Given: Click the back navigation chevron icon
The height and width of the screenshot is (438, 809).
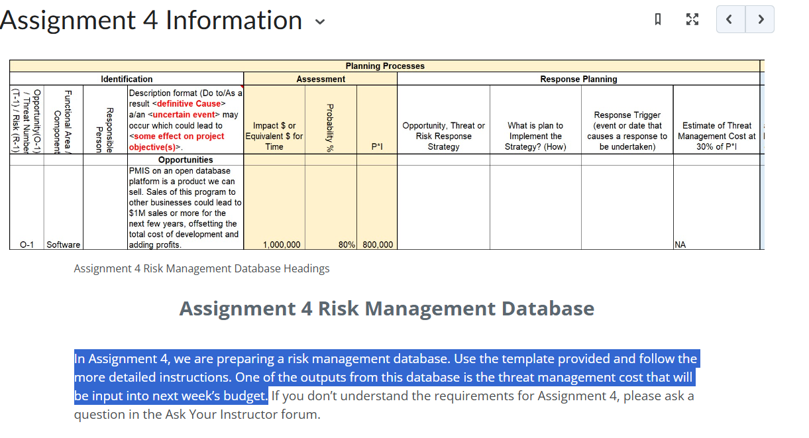Looking at the screenshot, I should [729, 19].
